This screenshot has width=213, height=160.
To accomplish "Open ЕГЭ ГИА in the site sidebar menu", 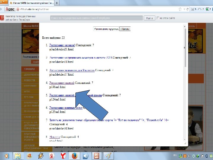I will [30, 97].
